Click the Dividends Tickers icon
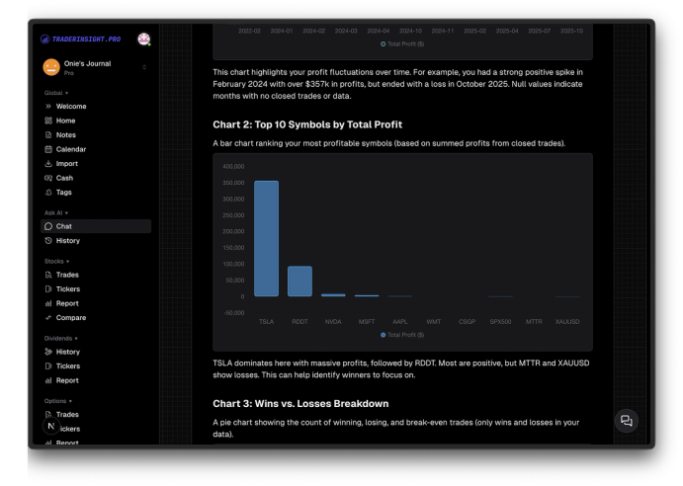Viewport: 683px width, 486px height. pyautogui.click(x=48, y=366)
